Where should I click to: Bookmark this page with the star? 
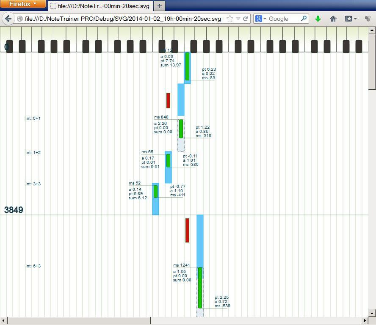coord(230,19)
